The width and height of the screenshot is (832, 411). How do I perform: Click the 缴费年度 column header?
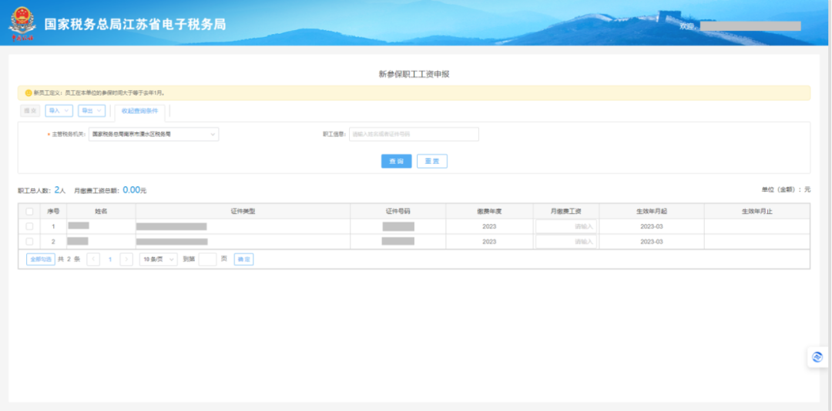click(489, 211)
